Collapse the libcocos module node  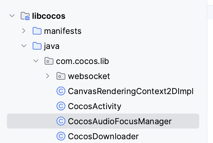(12, 16)
